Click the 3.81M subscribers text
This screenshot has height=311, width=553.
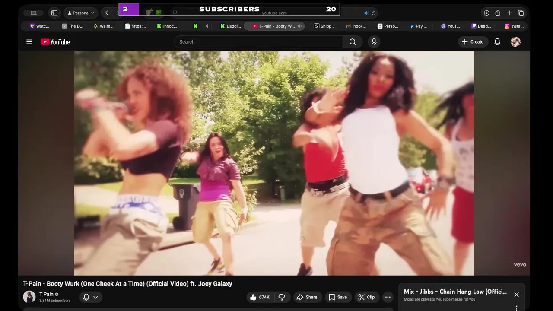(x=55, y=301)
